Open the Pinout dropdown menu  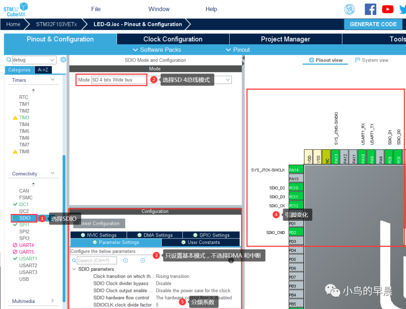click(238, 50)
